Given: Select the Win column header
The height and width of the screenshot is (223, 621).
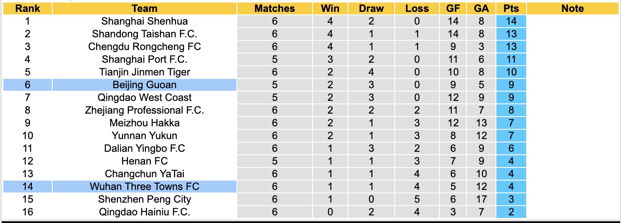Looking at the screenshot, I should click(330, 8).
